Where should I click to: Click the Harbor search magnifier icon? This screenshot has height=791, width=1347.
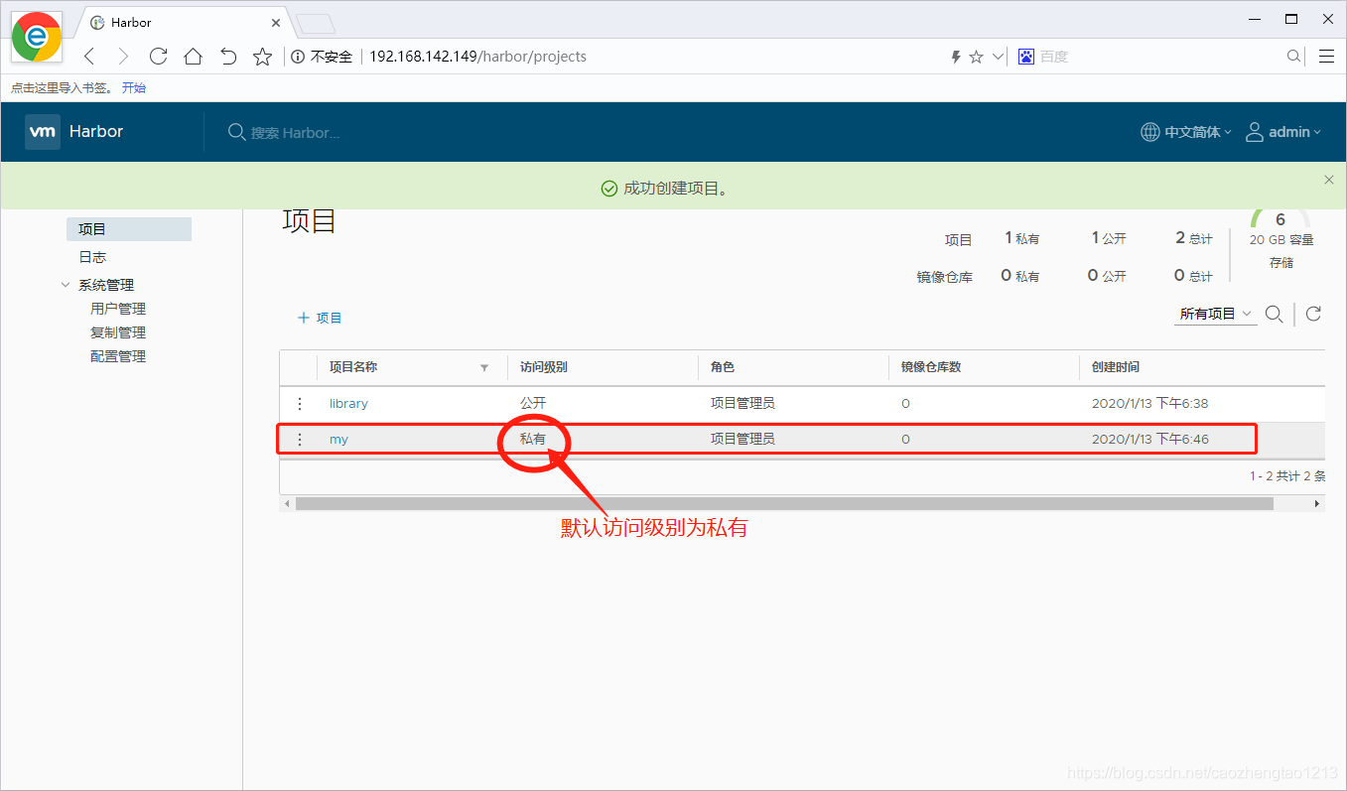point(236,132)
